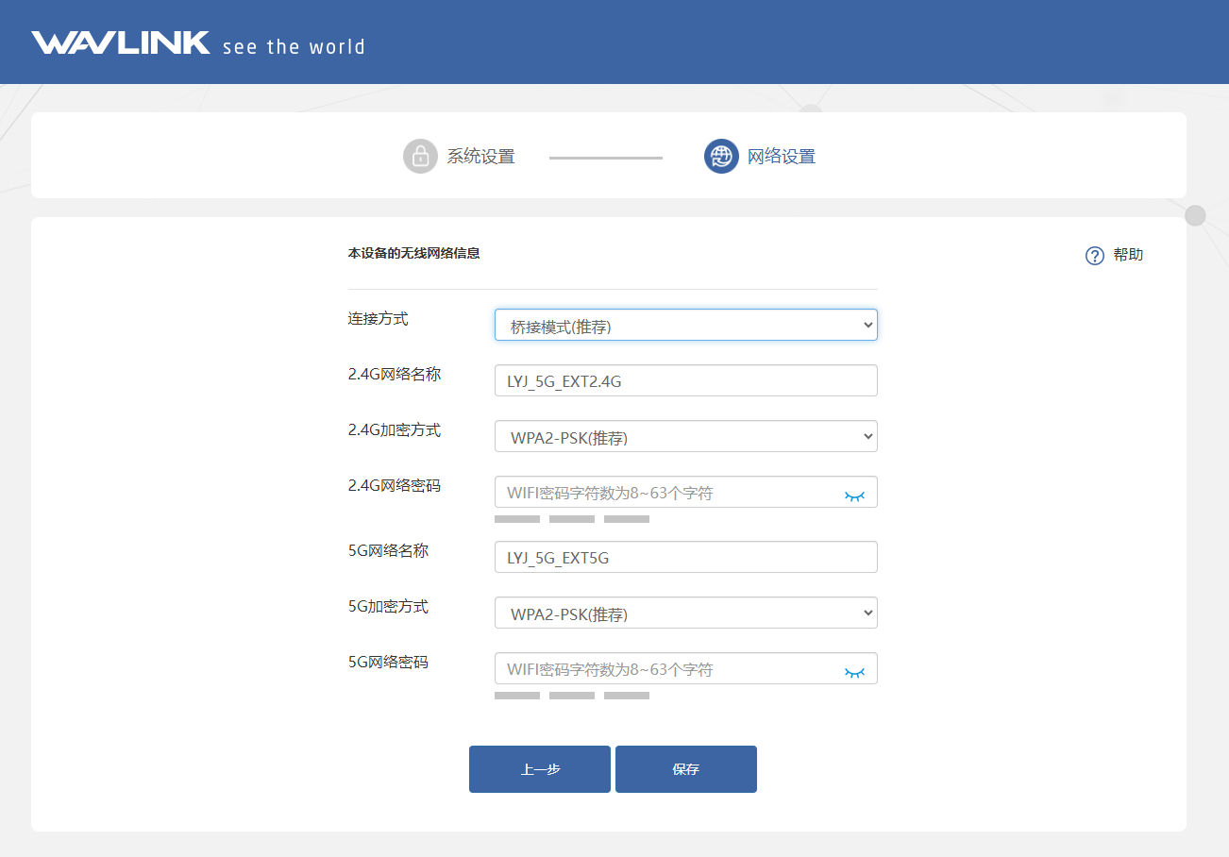This screenshot has width=1229, height=857.
Task: Click the 2.4G password strength indicator bars
Action: [572, 519]
